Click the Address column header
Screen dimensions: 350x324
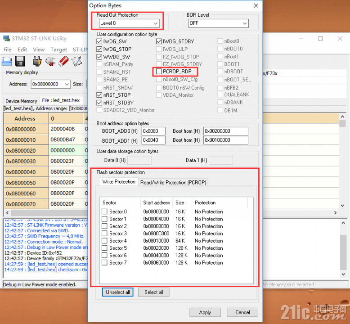(x=26, y=118)
